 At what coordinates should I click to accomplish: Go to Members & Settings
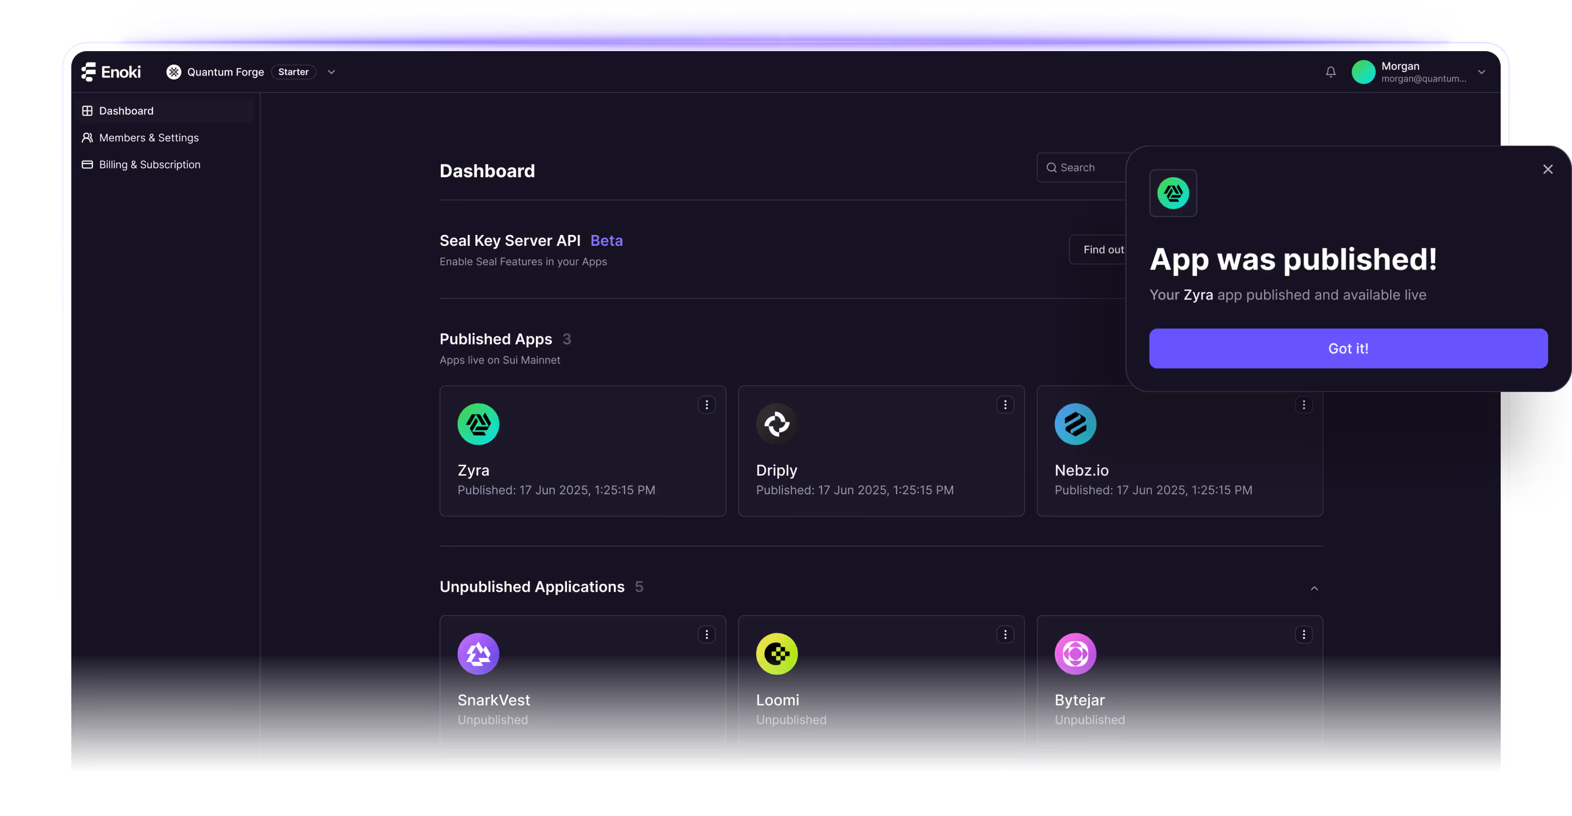[148, 138]
